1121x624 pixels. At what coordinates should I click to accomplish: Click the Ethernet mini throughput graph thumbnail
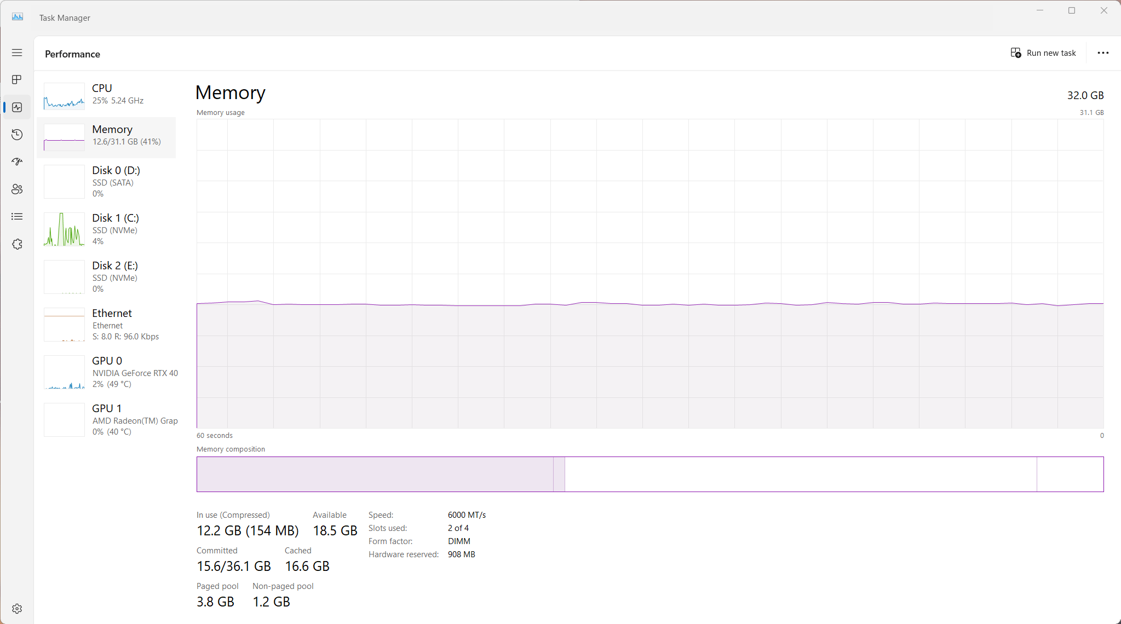[x=64, y=325]
